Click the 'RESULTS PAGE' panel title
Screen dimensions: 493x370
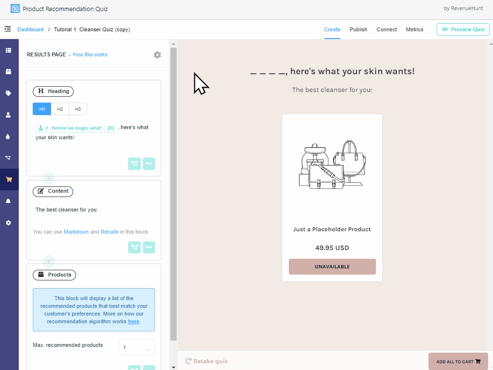tap(46, 55)
